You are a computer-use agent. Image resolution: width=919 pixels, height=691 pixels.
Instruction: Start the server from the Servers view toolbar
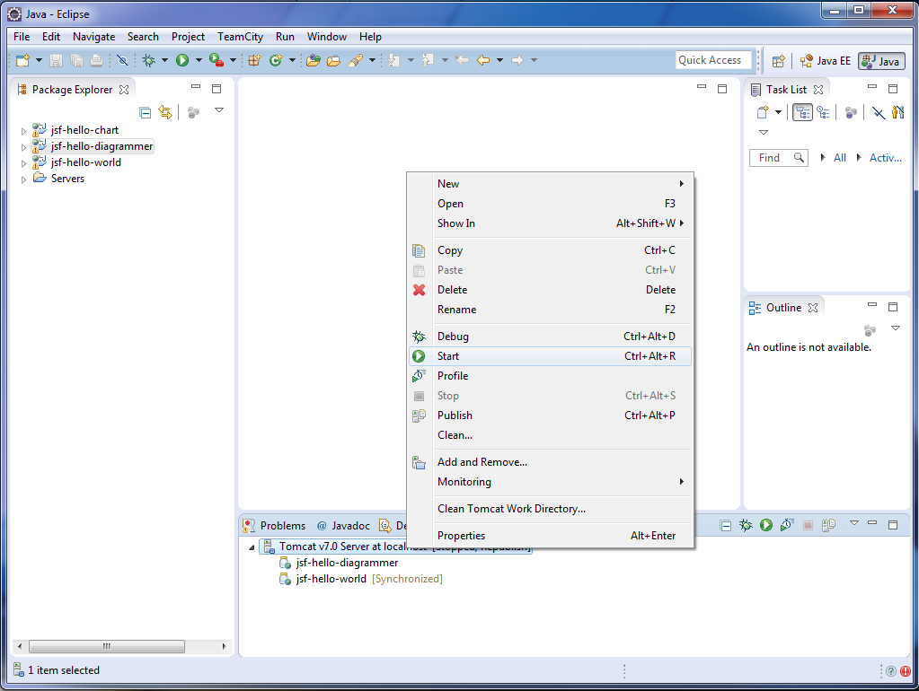point(766,525)
